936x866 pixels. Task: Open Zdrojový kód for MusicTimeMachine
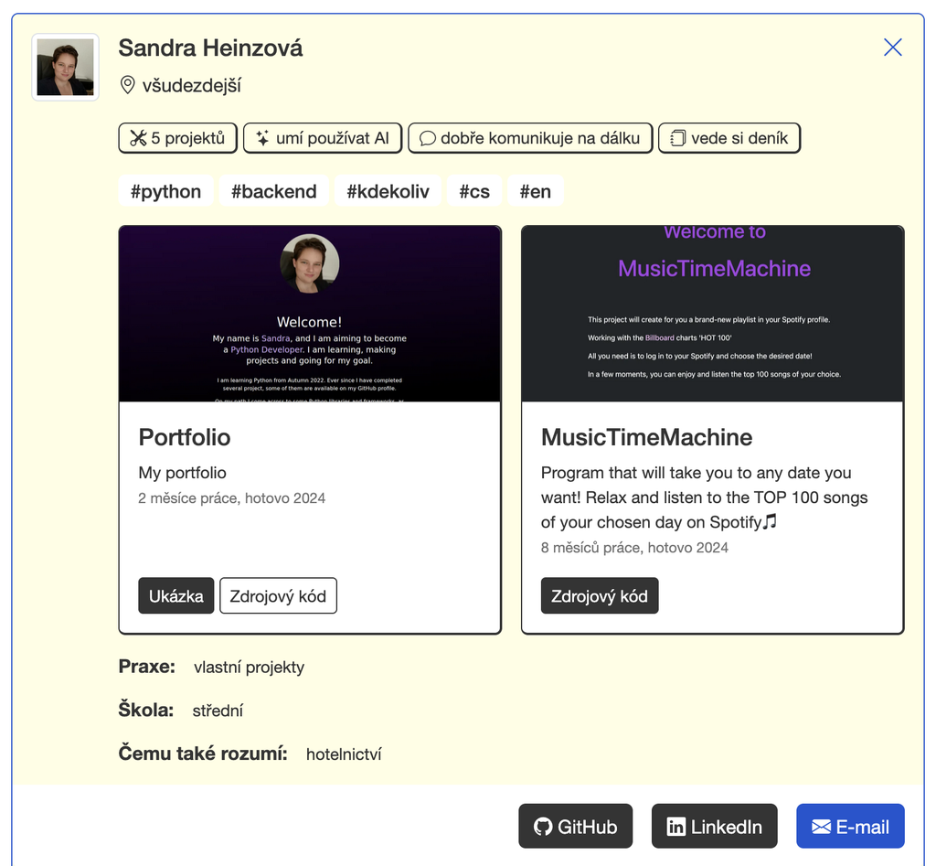tap(599, 596)
